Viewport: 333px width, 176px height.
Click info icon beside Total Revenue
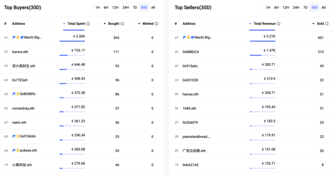click(278, 24)
